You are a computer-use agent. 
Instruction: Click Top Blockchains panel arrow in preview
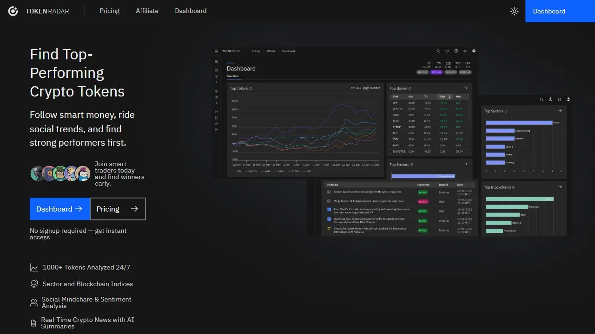pos(560,187)
